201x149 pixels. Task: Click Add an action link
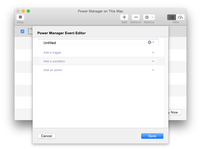[53, 70]
